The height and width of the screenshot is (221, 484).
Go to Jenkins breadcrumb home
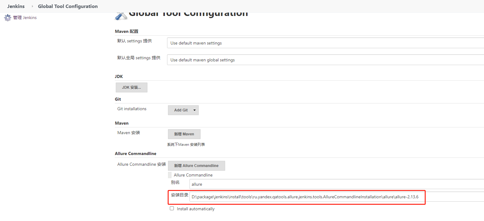(x=16, y=6)
